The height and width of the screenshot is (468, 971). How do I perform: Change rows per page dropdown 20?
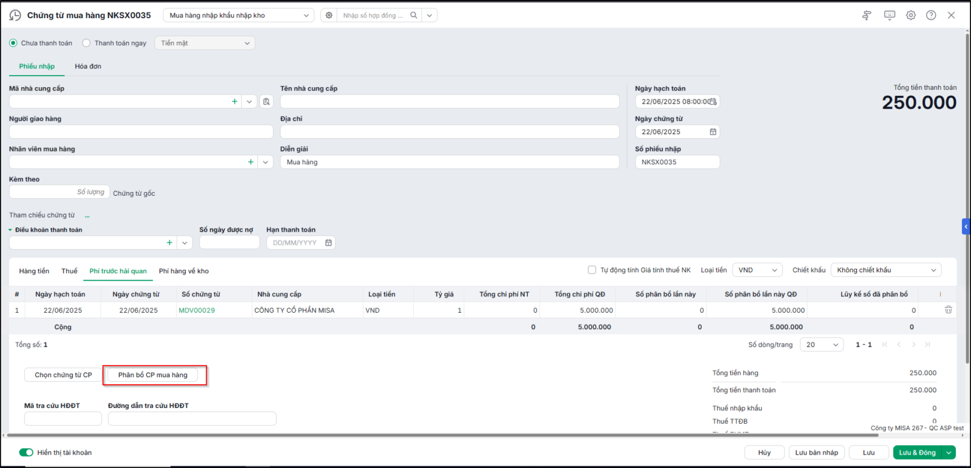(822, 344)
